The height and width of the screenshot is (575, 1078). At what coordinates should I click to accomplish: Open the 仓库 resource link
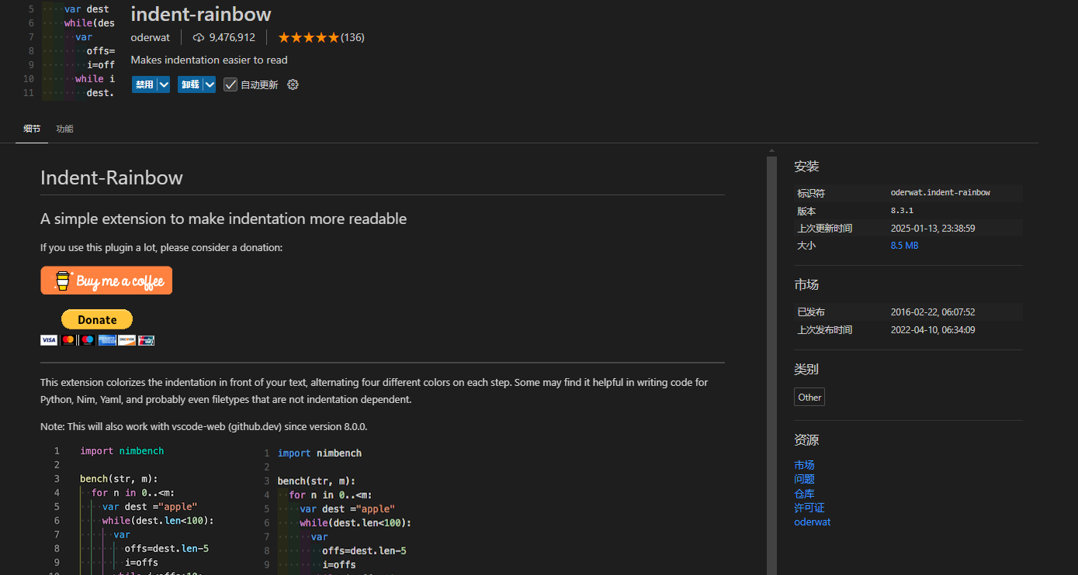[x=804, y=494]
